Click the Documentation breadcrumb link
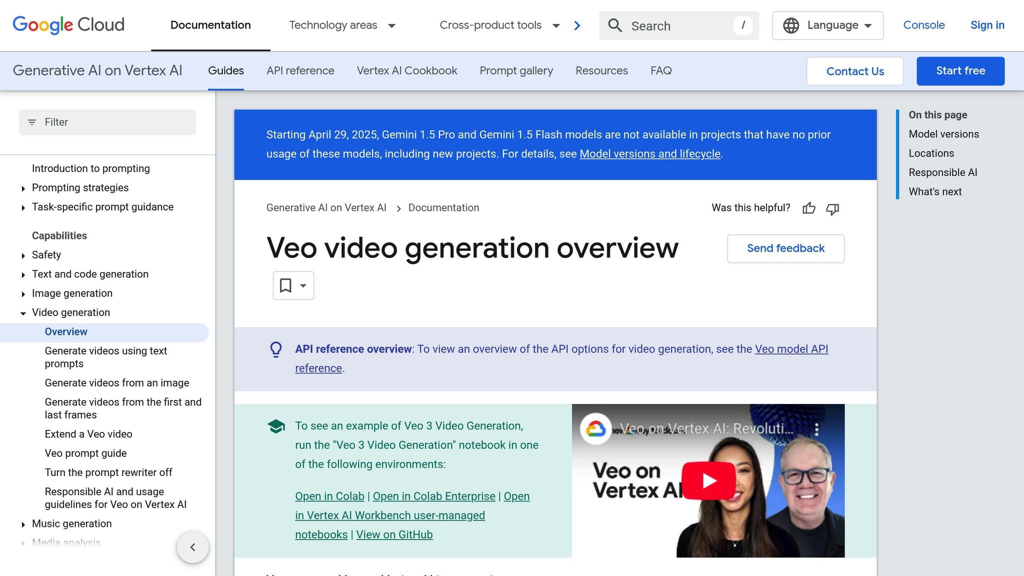This screenshot has width=1024, height=576. click(x=443, y=208)
